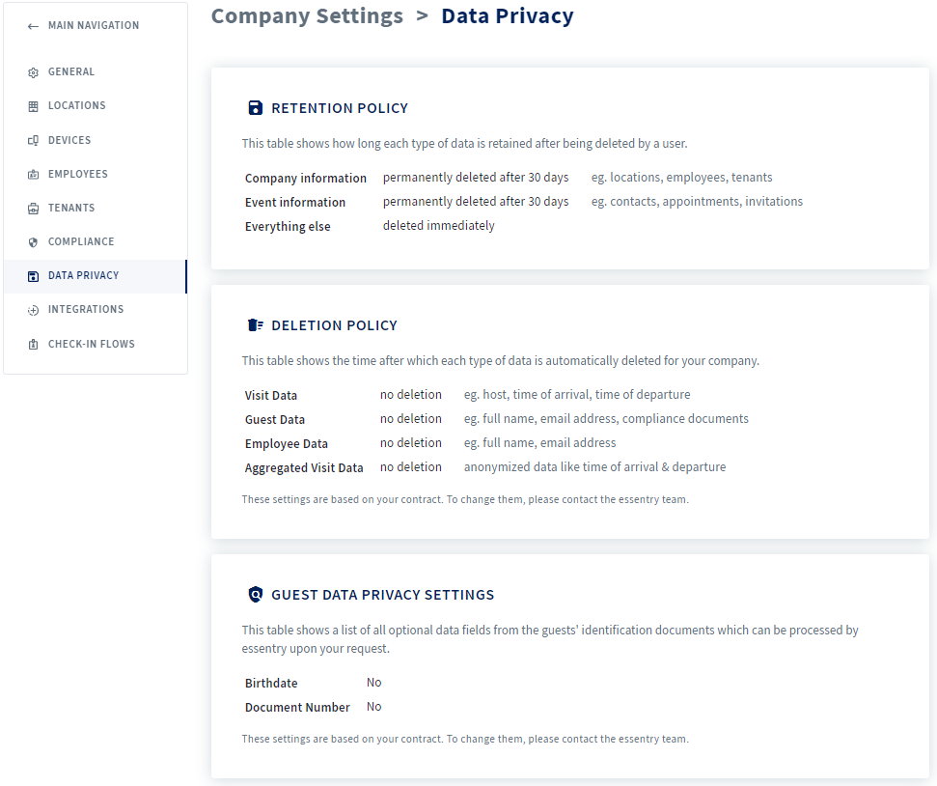
Task: Click the Deletion Policy trash icon
Action: [x=255, y=324]
